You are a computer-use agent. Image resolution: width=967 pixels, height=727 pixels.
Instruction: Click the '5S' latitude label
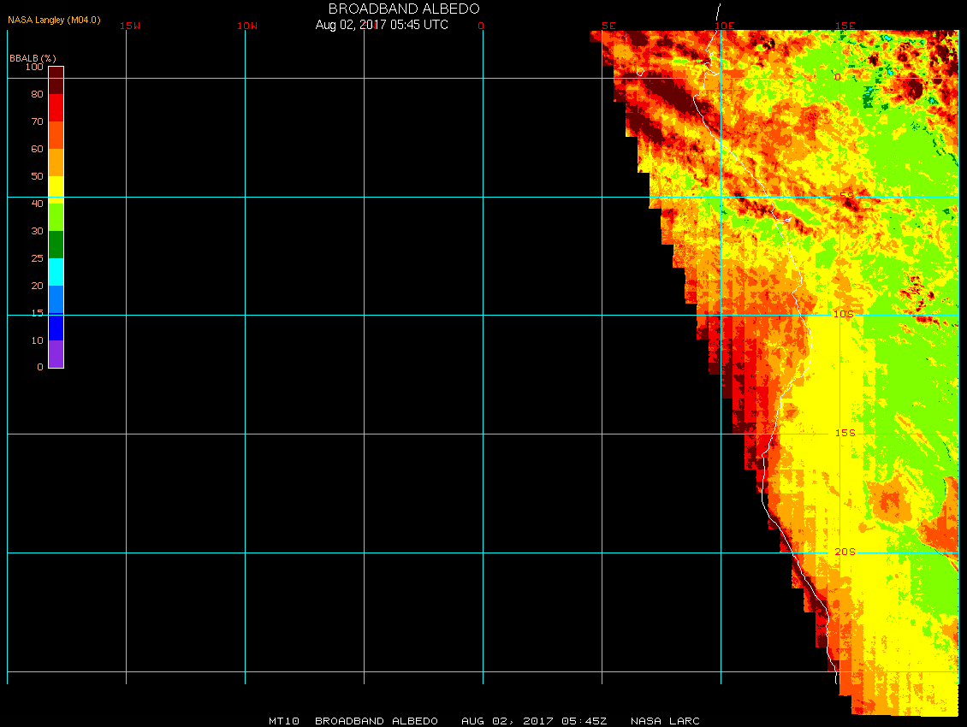tap(847, 196)
